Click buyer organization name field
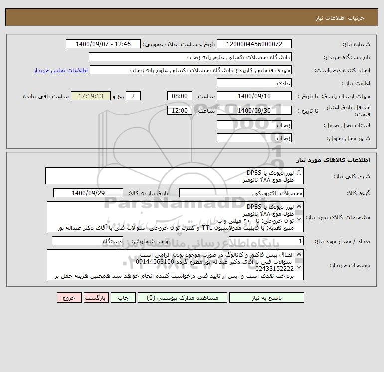 pos(190,57)
